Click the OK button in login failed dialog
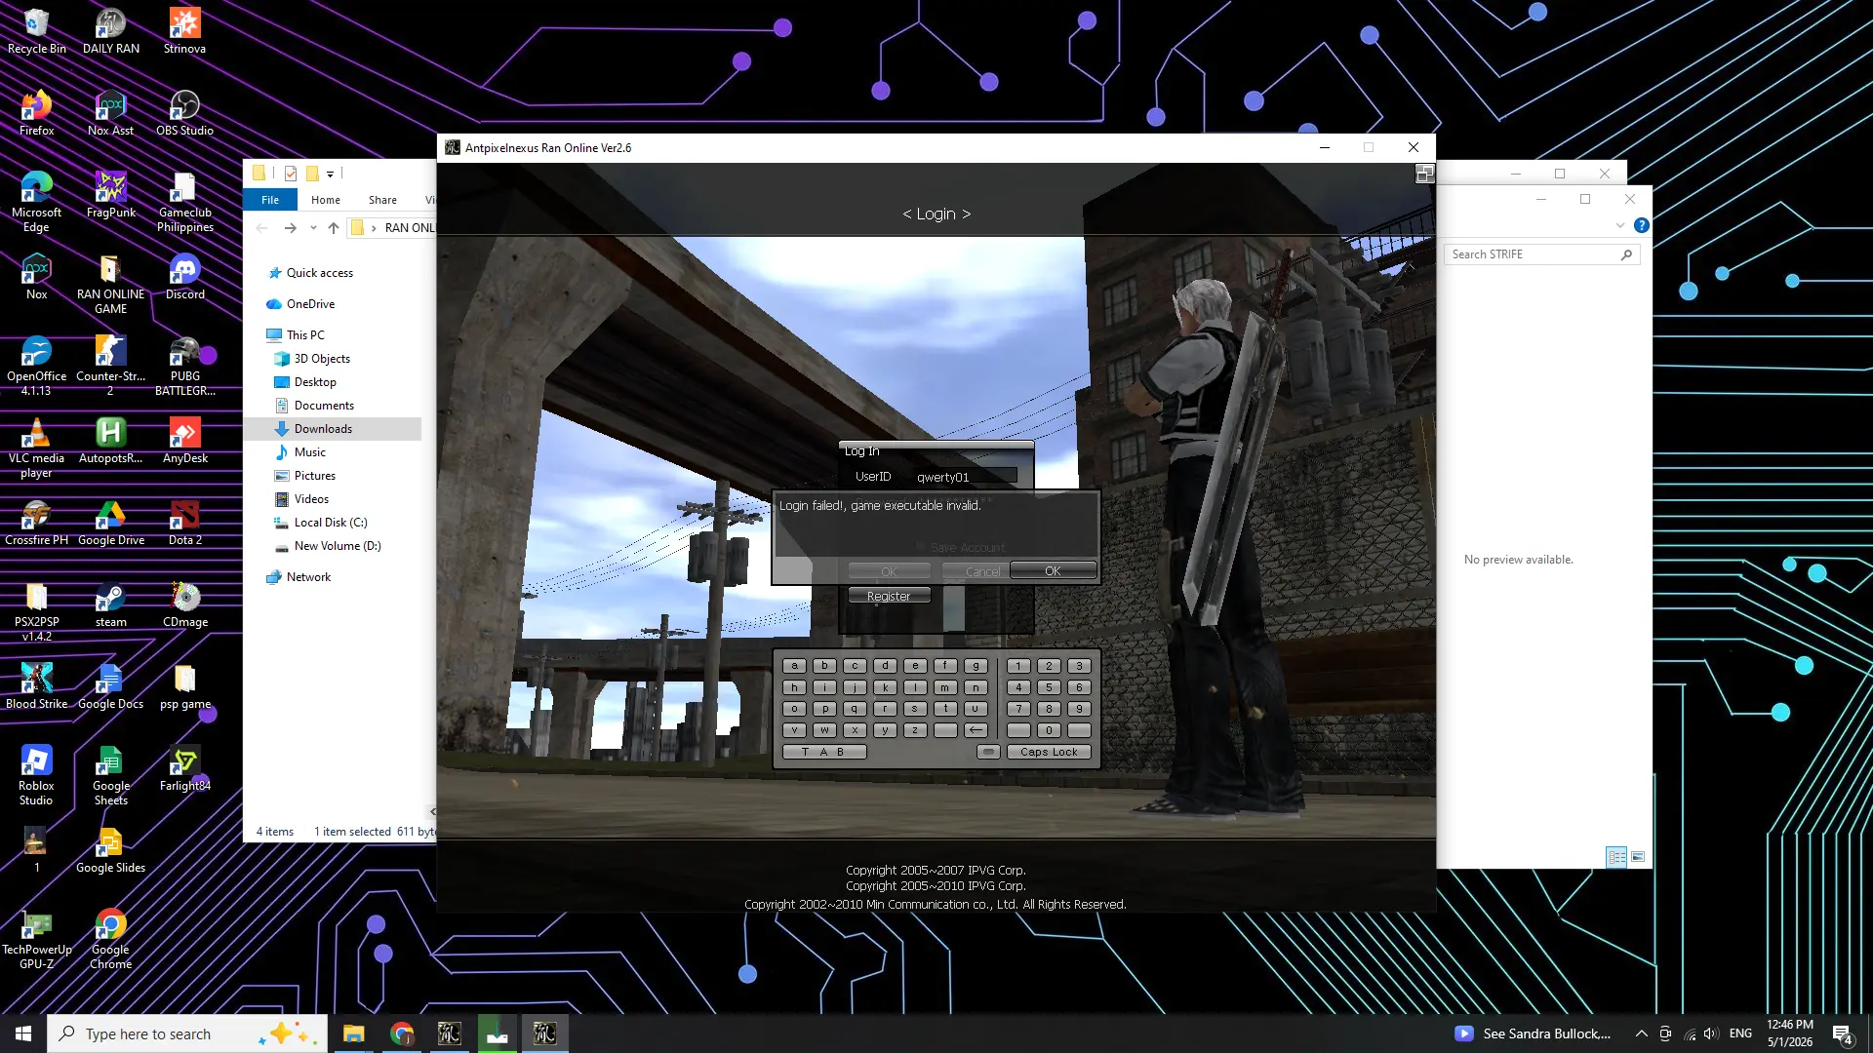This screenshot has height=1053, width=1873. point(1053,570)
